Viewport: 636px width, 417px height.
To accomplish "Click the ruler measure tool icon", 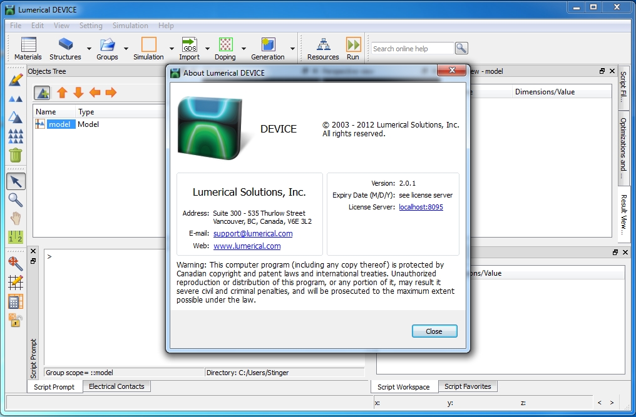I will [16, 237].
